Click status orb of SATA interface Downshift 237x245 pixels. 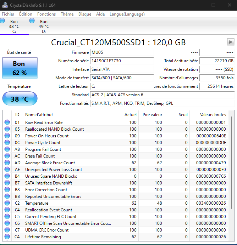click(7, 183)
